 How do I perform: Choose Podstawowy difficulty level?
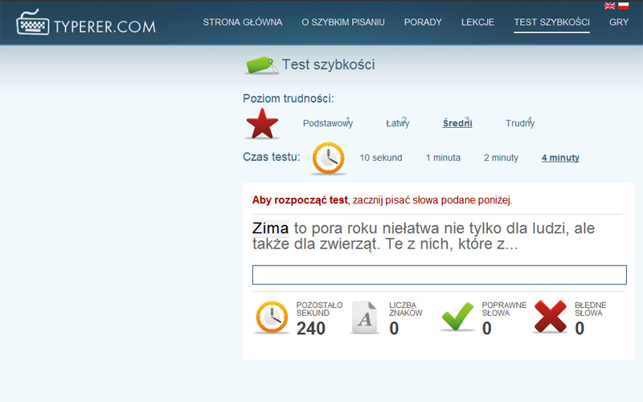pos(328,123)
